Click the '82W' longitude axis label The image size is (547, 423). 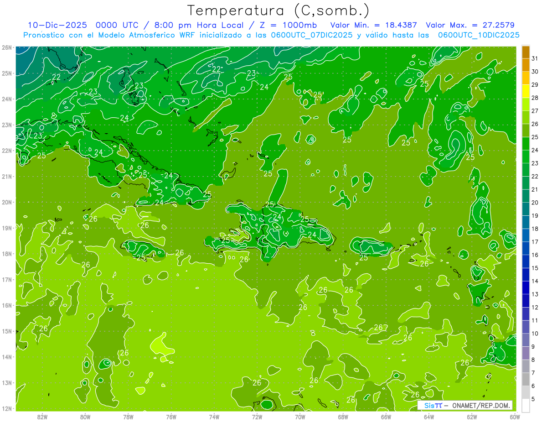(42, 417)
